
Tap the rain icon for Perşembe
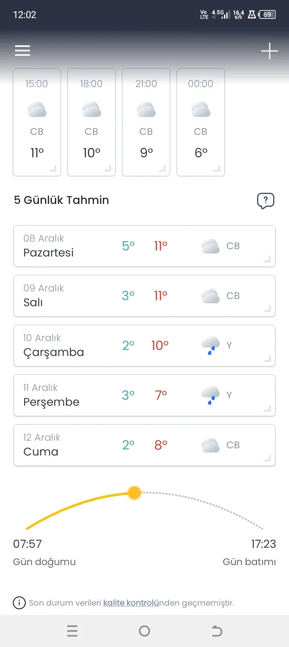pos(210,395)
